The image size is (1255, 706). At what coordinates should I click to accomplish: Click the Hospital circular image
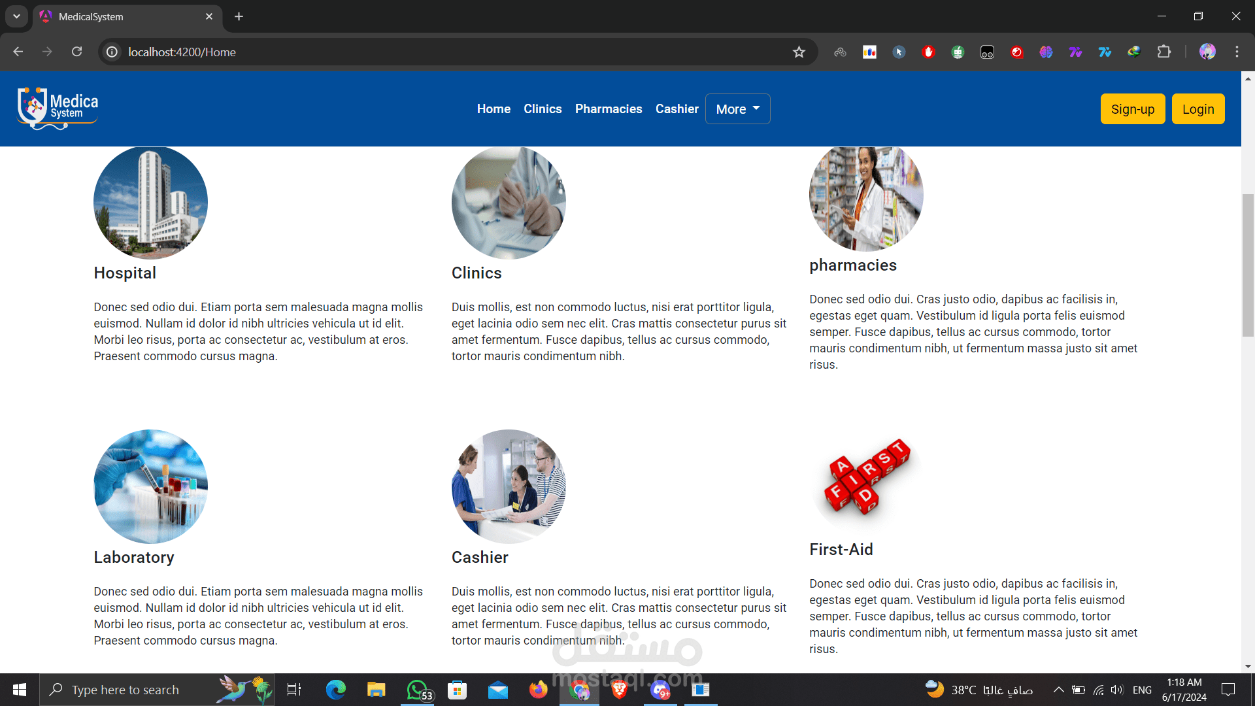tap(150, 203)
